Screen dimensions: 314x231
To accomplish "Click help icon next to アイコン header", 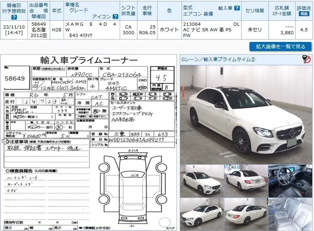I will pyautogui.click(x=115, y=17).
